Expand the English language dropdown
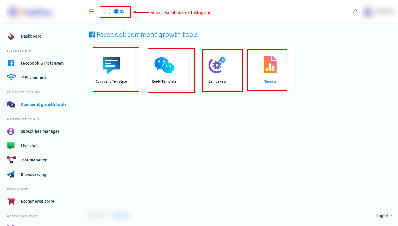This screenshot has width=398, height=226. tap(384, 215)
